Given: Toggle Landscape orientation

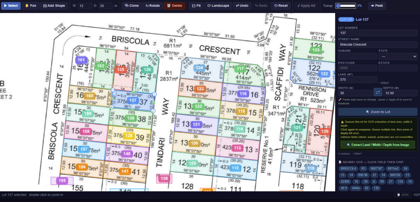Looking at the screenshot, I should click(218, 6).
